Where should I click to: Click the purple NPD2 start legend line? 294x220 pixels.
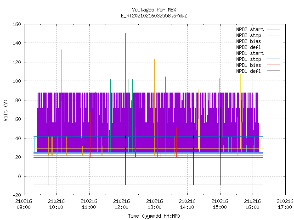(x=273, y=29)
